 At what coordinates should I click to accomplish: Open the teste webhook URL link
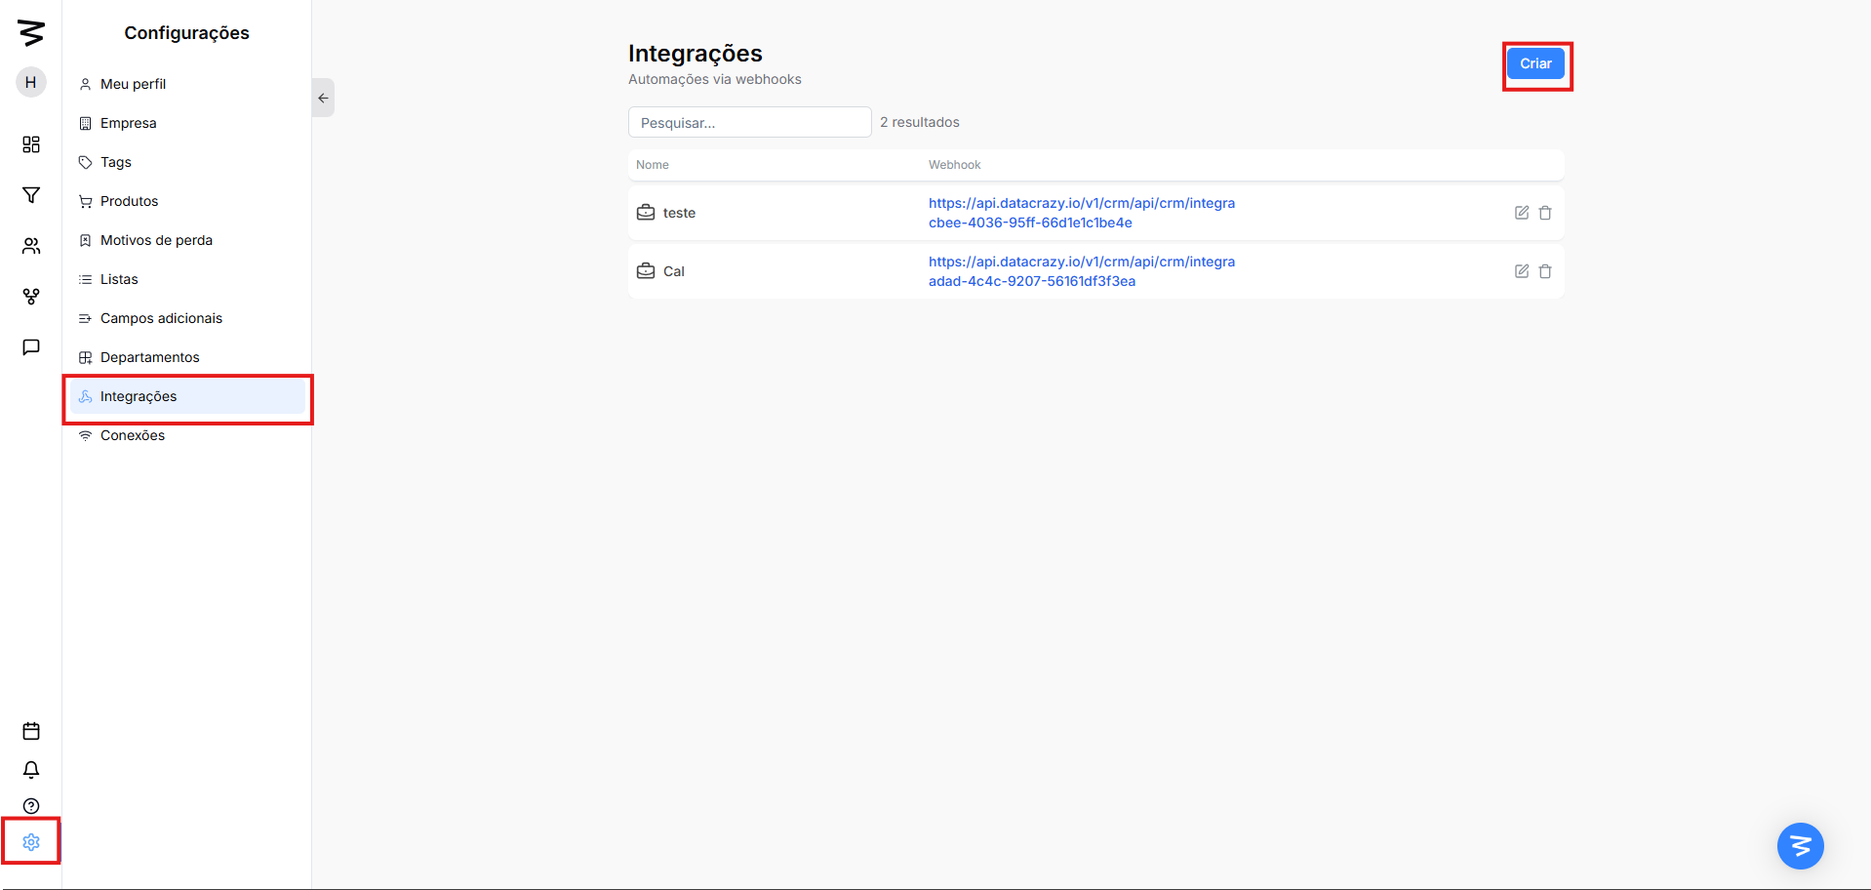(x=1082, y=213)
